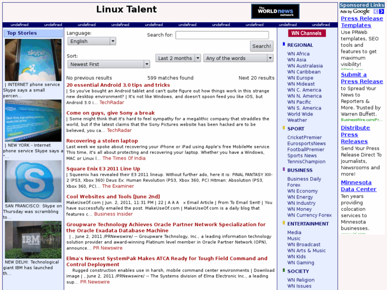Open the ENTERTAINMENT channel section

click(308, 224)
